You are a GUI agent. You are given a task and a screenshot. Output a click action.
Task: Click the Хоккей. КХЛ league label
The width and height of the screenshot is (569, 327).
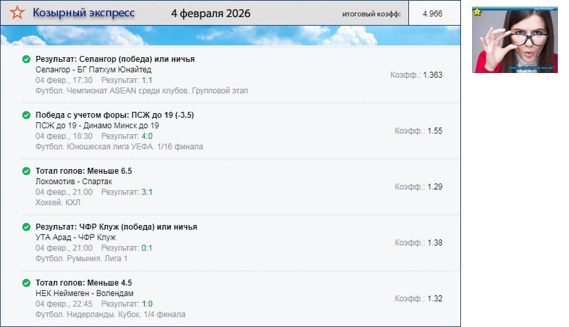[x=54, y=203]
